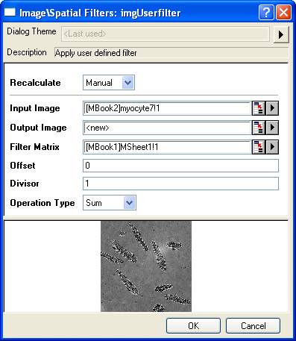Open Input Image flyout arrow menu
Screen dimensions: 296x341
[x=272, y=108]
